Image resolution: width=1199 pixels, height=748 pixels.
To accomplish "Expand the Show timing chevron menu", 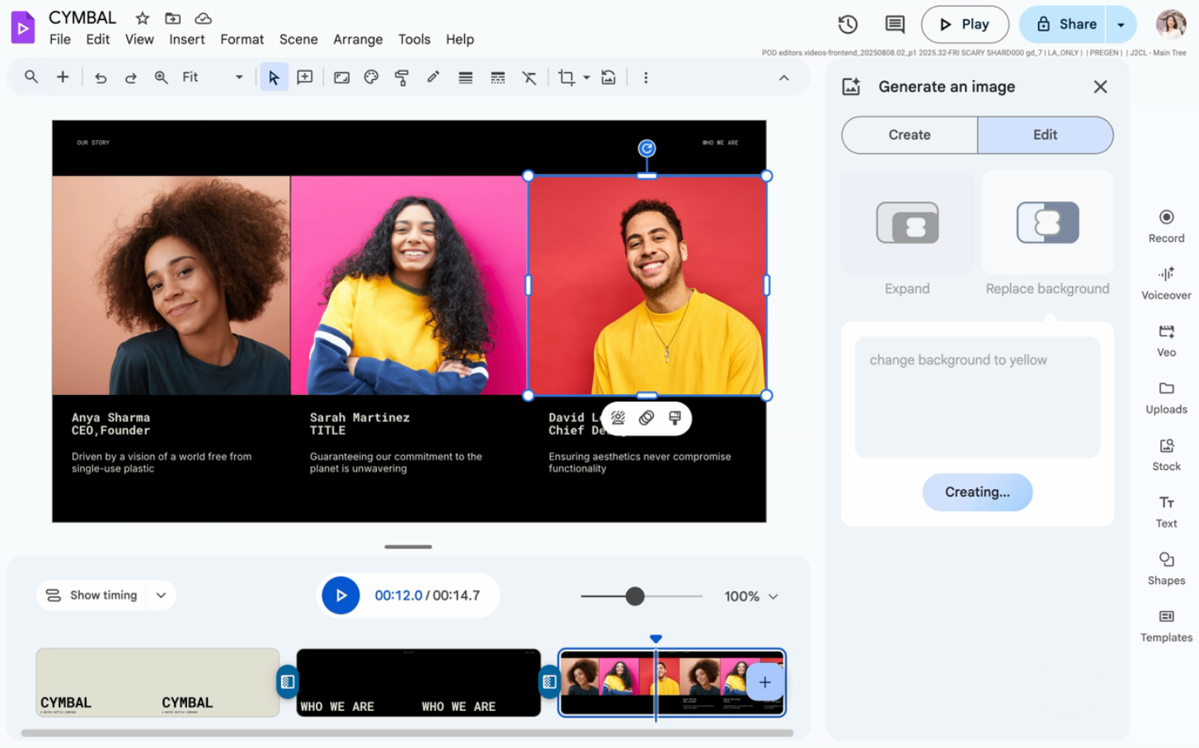I will pos(161,595).
